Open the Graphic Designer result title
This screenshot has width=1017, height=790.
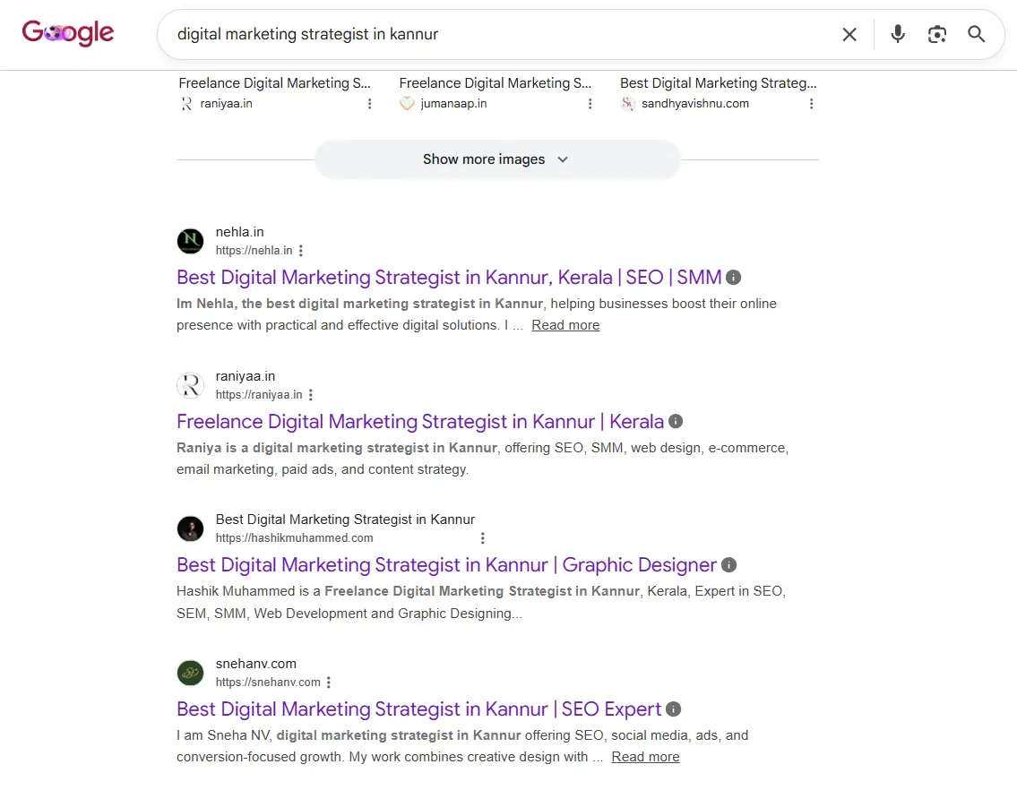(x=446, y=565)
